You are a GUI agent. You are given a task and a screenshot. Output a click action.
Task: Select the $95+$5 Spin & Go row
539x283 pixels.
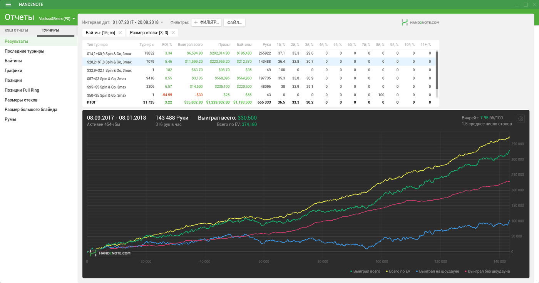[109, 87]
